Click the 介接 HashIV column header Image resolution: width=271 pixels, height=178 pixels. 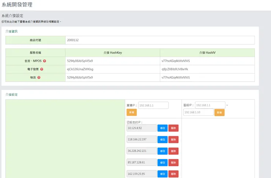207,52
